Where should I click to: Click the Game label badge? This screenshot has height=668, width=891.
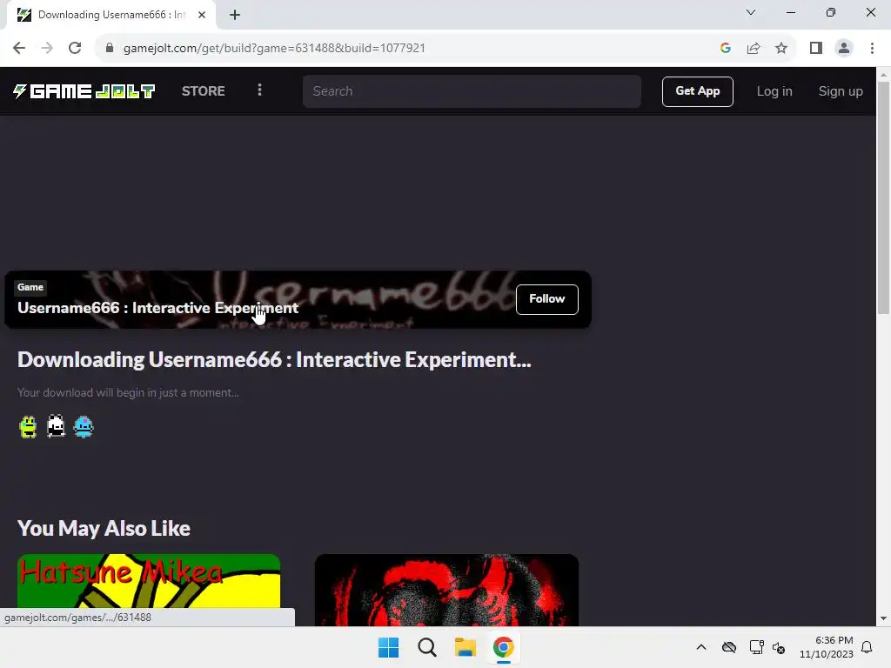coord(30,287)
